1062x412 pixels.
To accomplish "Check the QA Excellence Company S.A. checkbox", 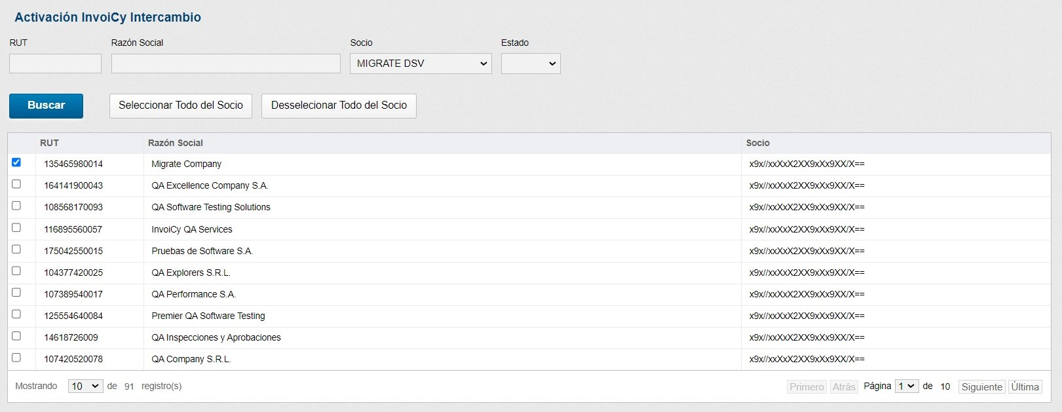I will [16, 184].
